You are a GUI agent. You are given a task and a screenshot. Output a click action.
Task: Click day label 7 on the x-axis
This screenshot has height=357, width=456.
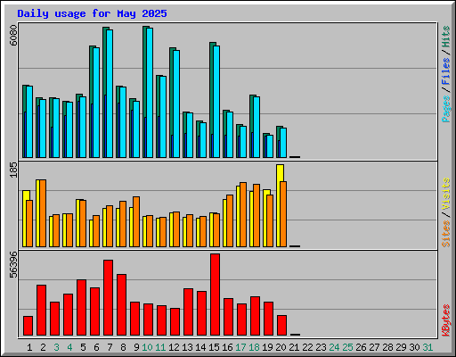110,347
